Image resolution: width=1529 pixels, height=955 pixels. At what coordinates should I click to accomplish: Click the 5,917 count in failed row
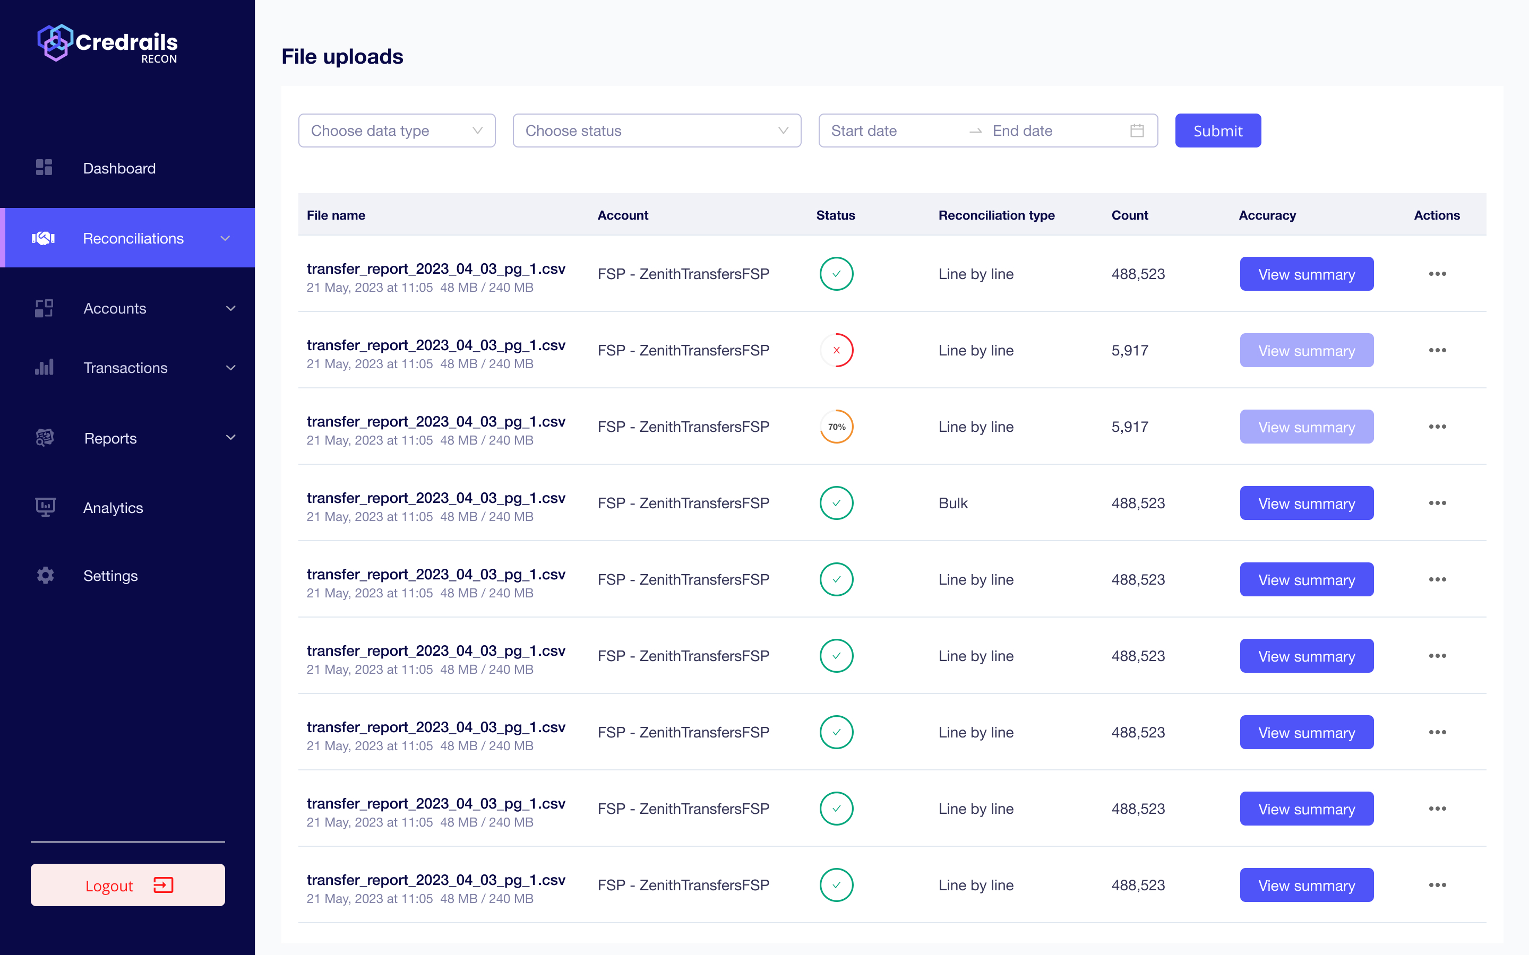(1130, 351)
